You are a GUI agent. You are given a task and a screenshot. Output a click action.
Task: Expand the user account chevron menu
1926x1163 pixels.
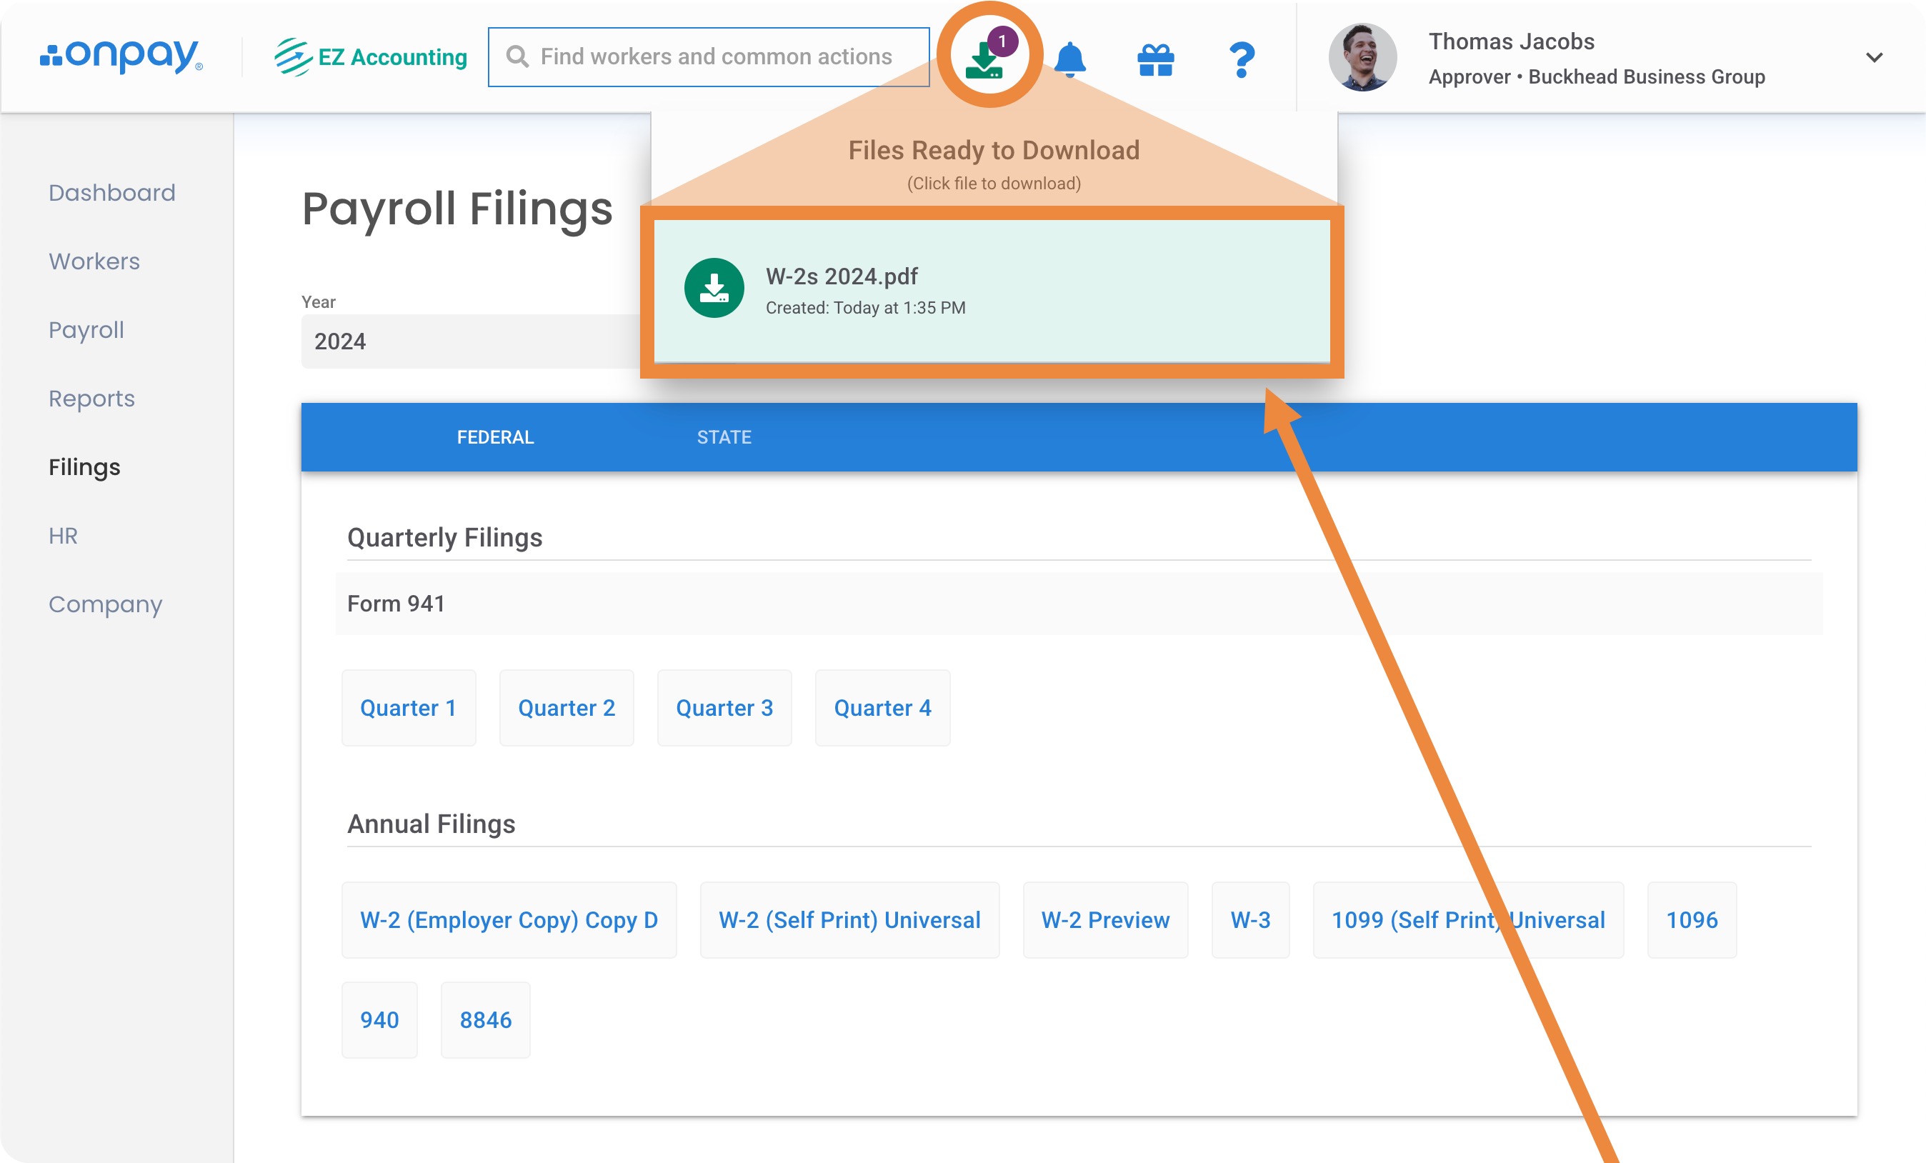coord(1874,57)
